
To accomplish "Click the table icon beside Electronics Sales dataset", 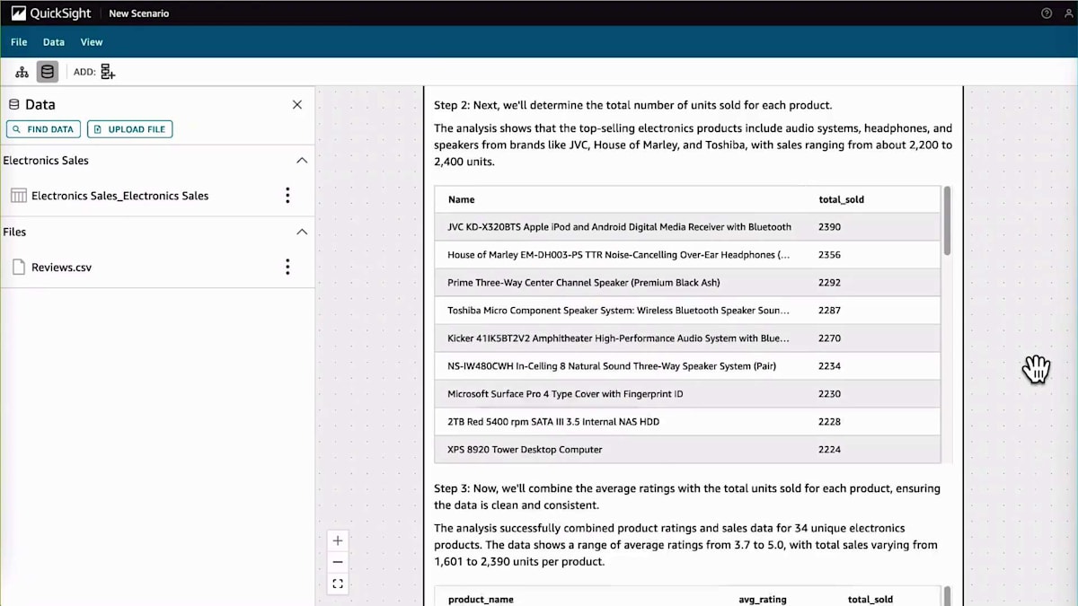I will coord(18,196).
